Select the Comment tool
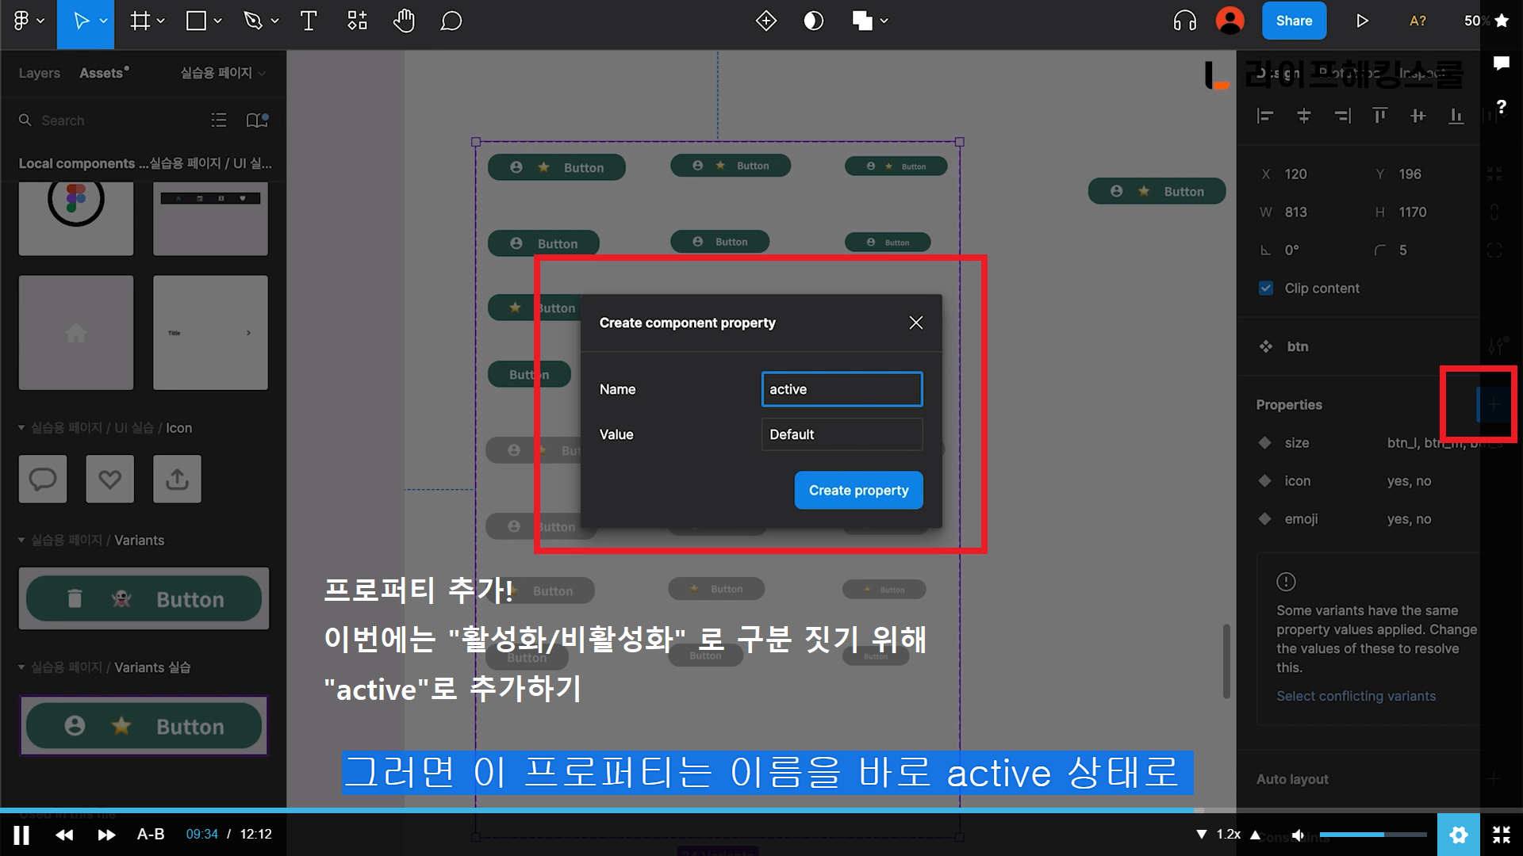This screenshot has width=1523, height=856. 451,21
